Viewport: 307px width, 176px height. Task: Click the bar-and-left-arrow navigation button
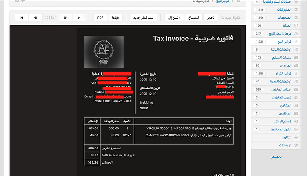pos(22,18)
